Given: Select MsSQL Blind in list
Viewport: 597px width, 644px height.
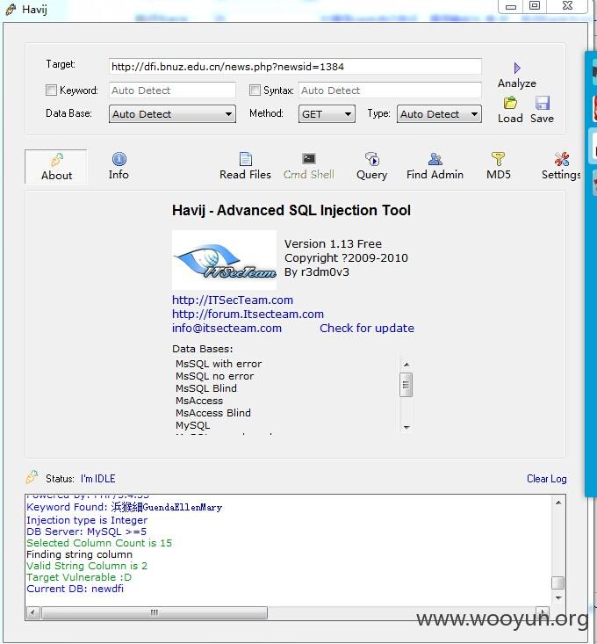Looking at the screenshot, I should tap(206, 388).
